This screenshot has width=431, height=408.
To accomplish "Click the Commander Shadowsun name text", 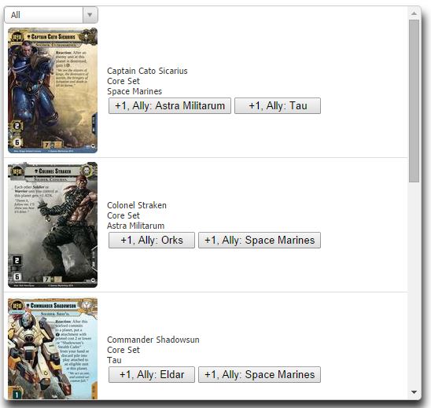I will coord(153,340).
